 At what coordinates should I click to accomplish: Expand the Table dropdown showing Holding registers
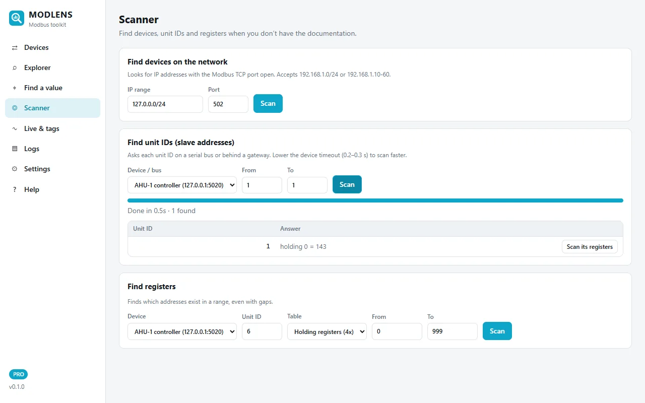coord(327,331)
